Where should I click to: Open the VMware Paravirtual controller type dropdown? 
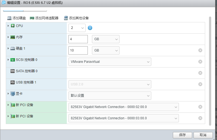[x=110, y=62]
